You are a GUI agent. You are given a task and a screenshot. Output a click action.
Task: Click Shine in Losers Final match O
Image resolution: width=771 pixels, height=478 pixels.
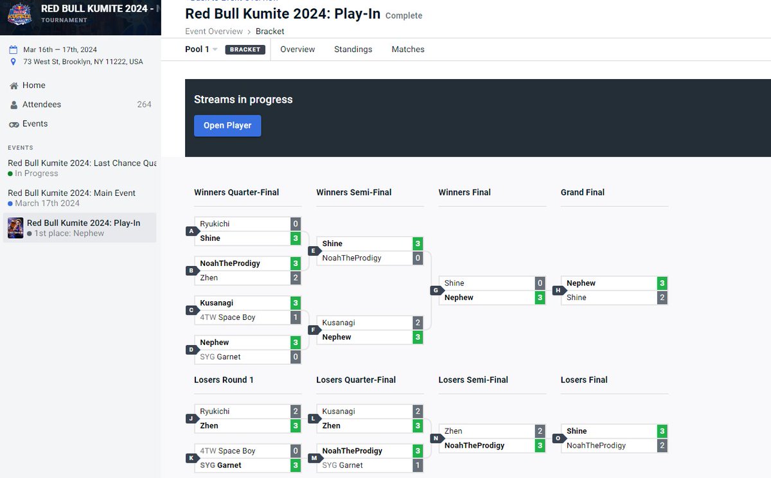tap(576, 431)
